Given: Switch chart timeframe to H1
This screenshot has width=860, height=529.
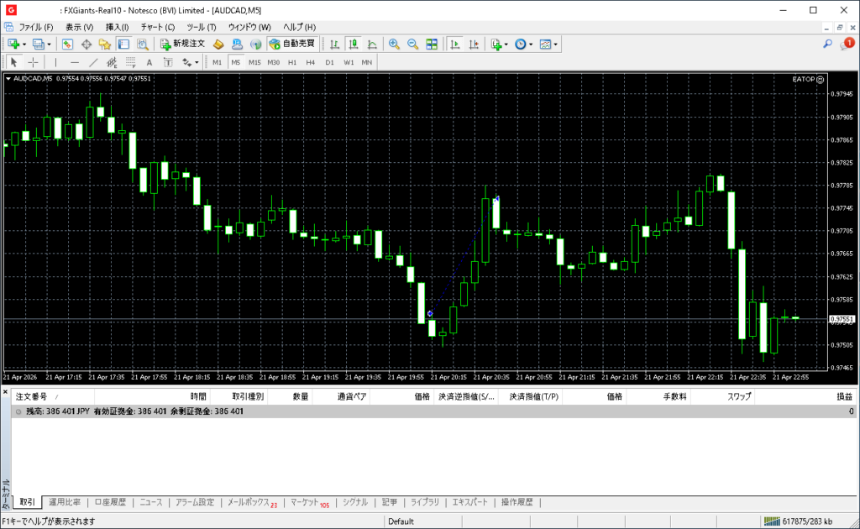Looking at the screenshot, I should (292, 62).
